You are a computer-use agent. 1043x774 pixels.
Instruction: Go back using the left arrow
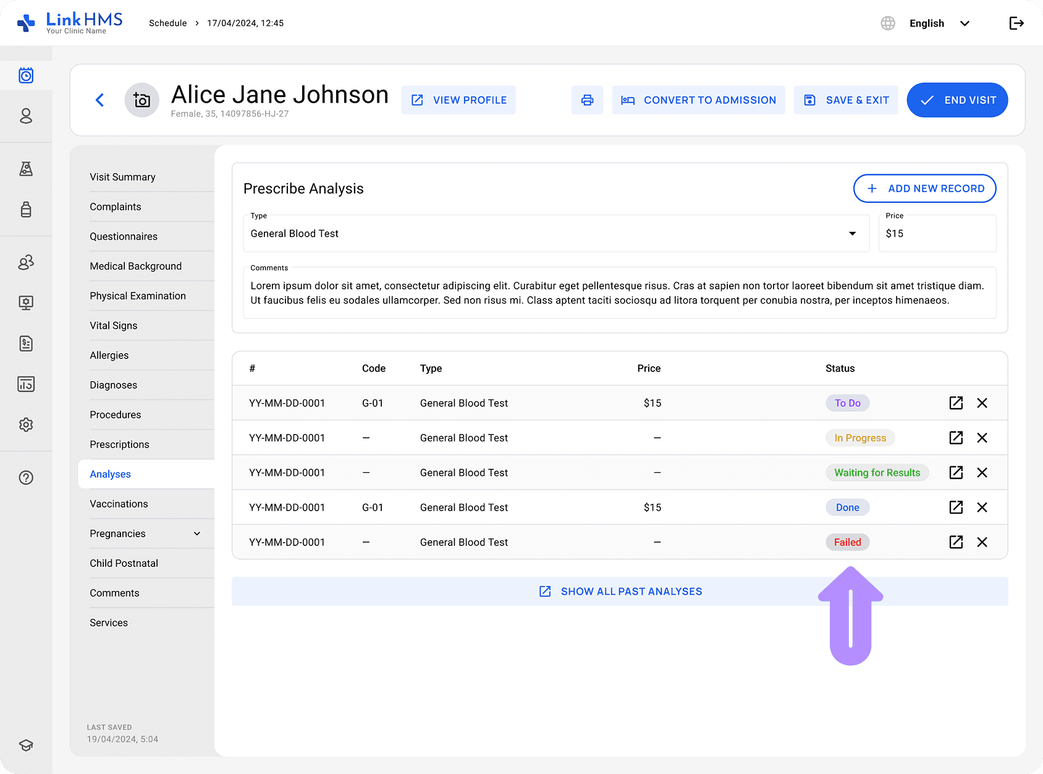click(x=100, y=100)
